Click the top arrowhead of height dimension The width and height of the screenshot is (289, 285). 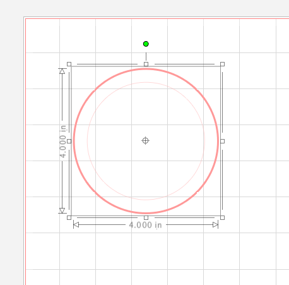coord(62,71)
